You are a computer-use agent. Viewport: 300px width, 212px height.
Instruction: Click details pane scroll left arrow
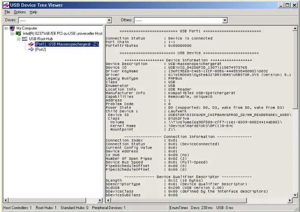click(108, 200)
